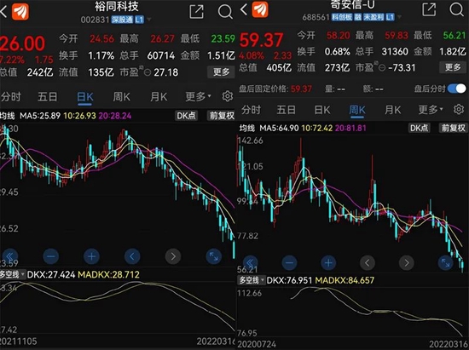Open chart settings gear on 裕同科技 panel

point(228,96)
